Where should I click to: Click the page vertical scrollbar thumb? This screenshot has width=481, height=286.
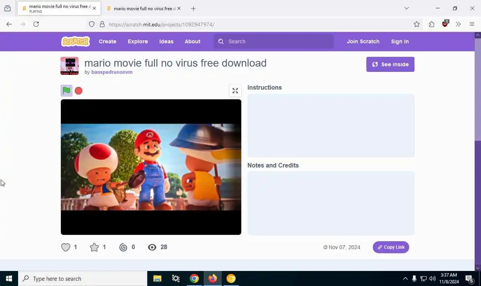[478, 89]
